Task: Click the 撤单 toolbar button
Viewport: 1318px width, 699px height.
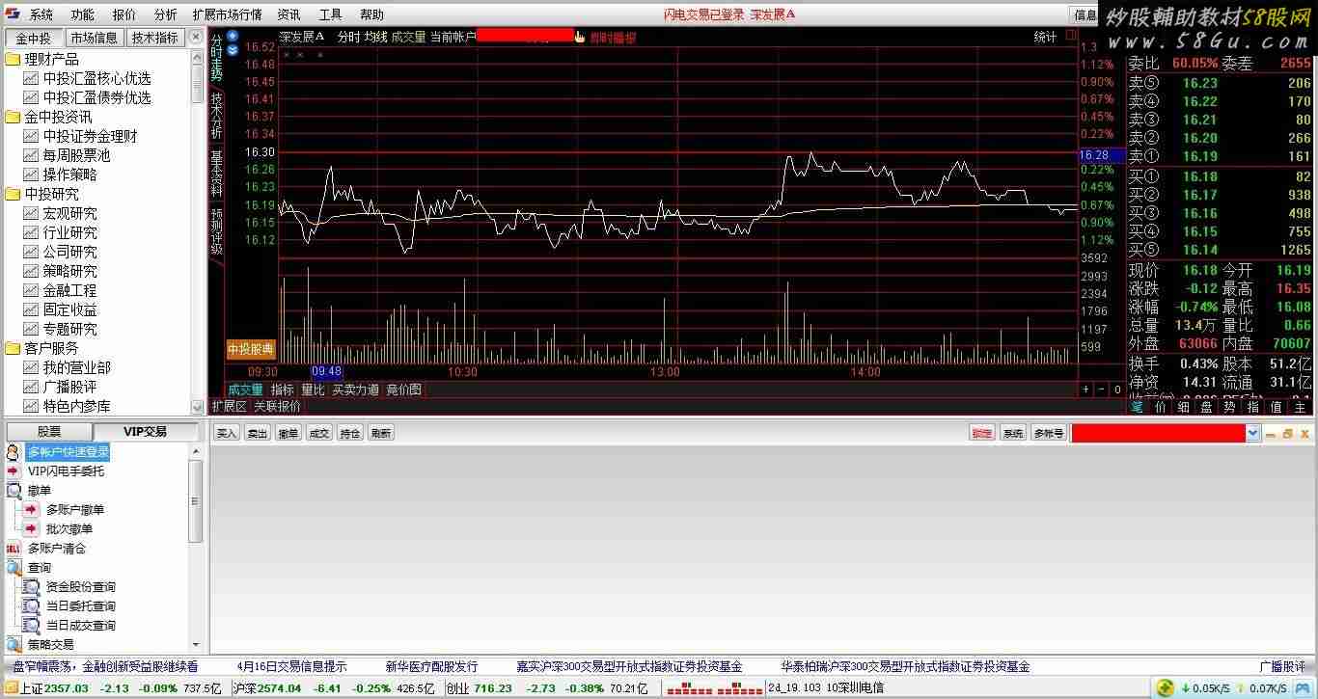Action: pyautogui.click(x=288, y=434)
